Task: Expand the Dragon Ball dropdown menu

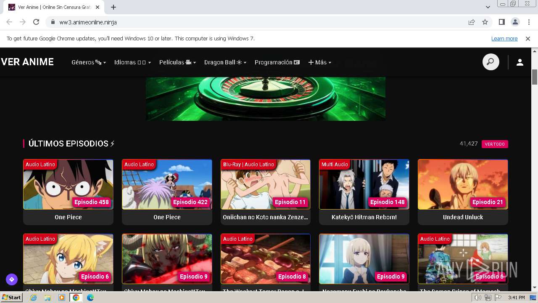Action: click(x=225, y=62)
